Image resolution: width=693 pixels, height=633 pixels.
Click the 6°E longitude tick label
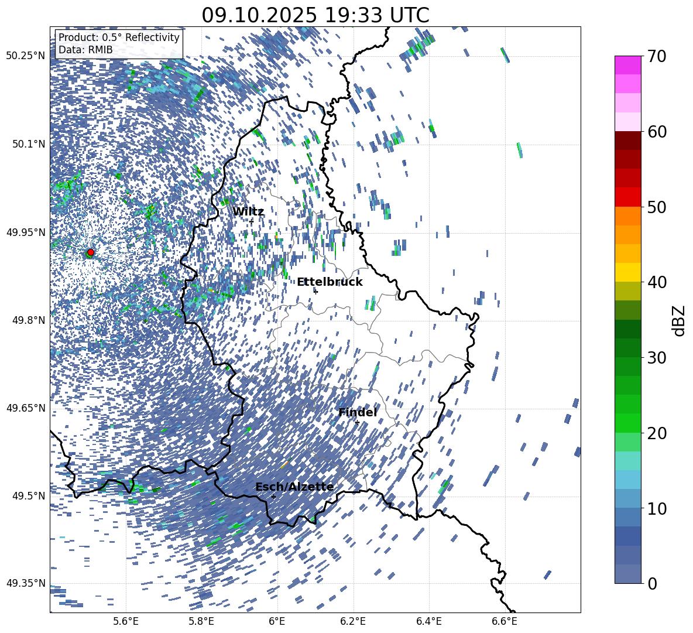(277, 621)
